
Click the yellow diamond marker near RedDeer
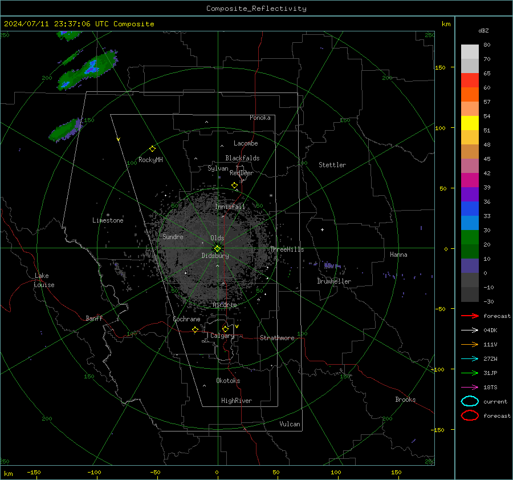click(x=235, y=185)
